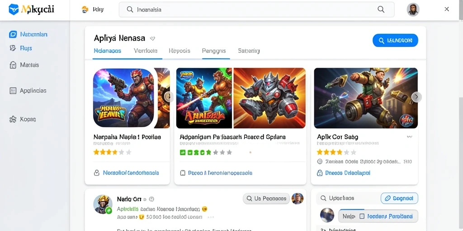Open the Nonoliof link on first card

[x=131, y=173]
